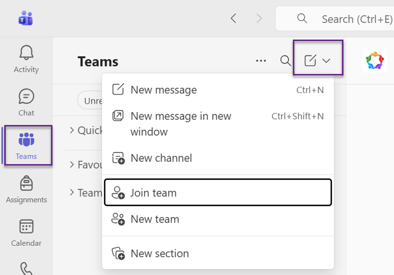Go back with the left arrow
This screenshot has width=394, height=275.
tap(233, 18)
